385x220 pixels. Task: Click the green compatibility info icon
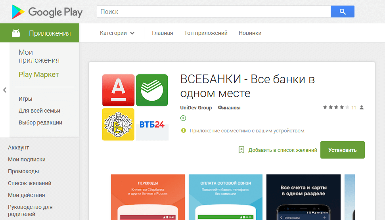pos(184,130)
